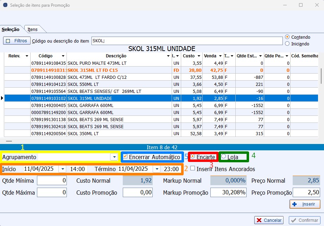The image size is (324, 226).
Task: Click the Inserir button
Action: tap(305, 204)
